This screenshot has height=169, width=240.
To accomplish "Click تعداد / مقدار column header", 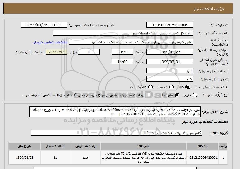I will (x=55, y=146).
